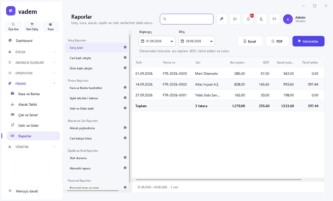Expand the YÖNETİM section
Screen dimensions: 333x201
(x=32, y=147)
